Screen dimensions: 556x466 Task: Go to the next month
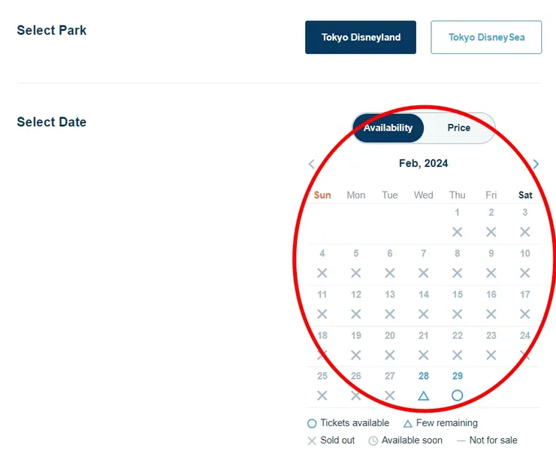click(x=536, y=164)
